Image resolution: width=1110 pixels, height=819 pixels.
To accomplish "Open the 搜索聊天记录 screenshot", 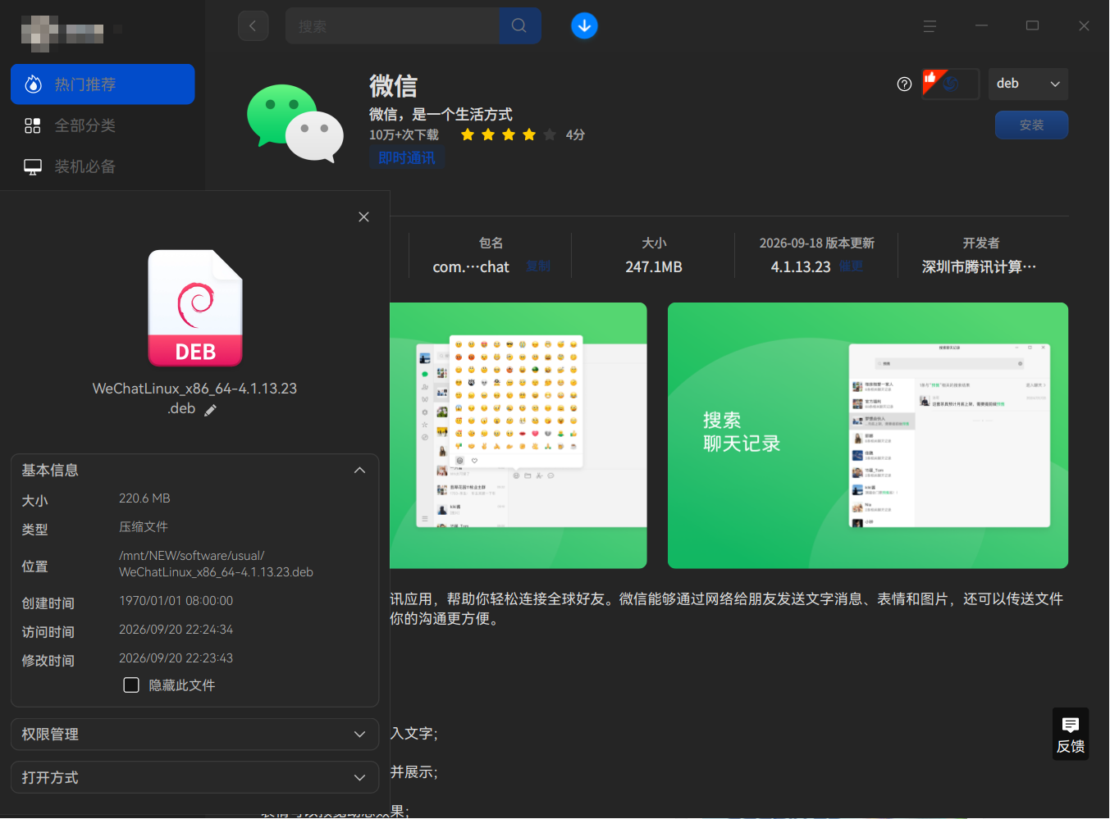I will coord(868,435).
